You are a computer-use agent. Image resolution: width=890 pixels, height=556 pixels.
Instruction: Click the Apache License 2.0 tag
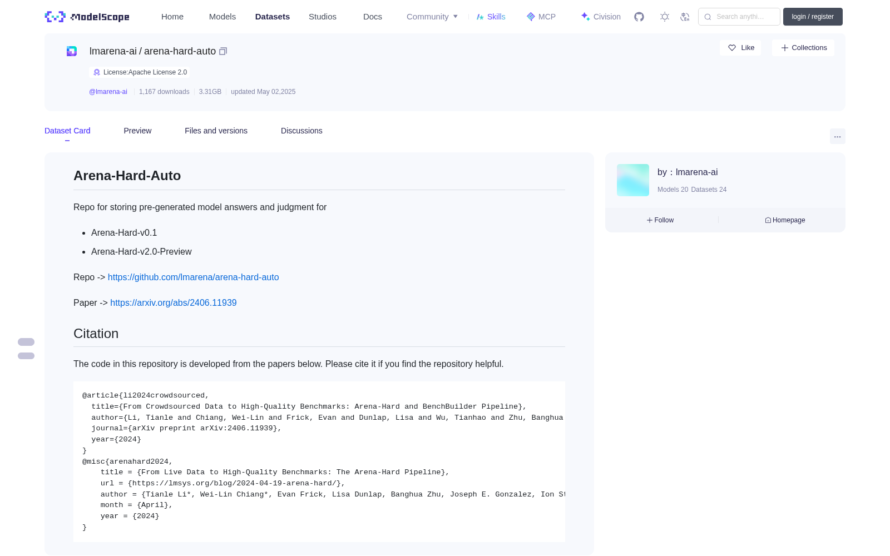140,72
